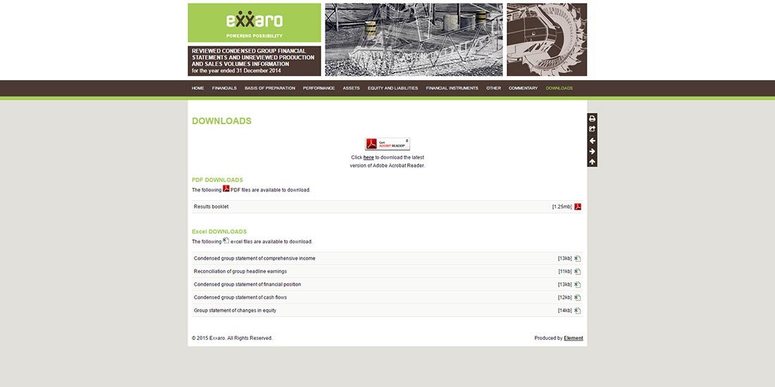Click the PDF DOWNLOADS heading
The width and height of the screenshot is (775, 387).
pyautogui.click(x=218, y=180)
